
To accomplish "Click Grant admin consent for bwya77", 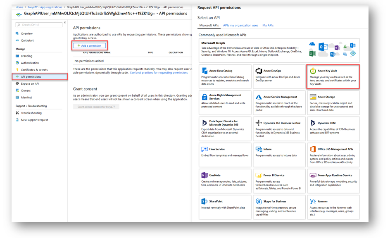I will [x=96, y=107].
